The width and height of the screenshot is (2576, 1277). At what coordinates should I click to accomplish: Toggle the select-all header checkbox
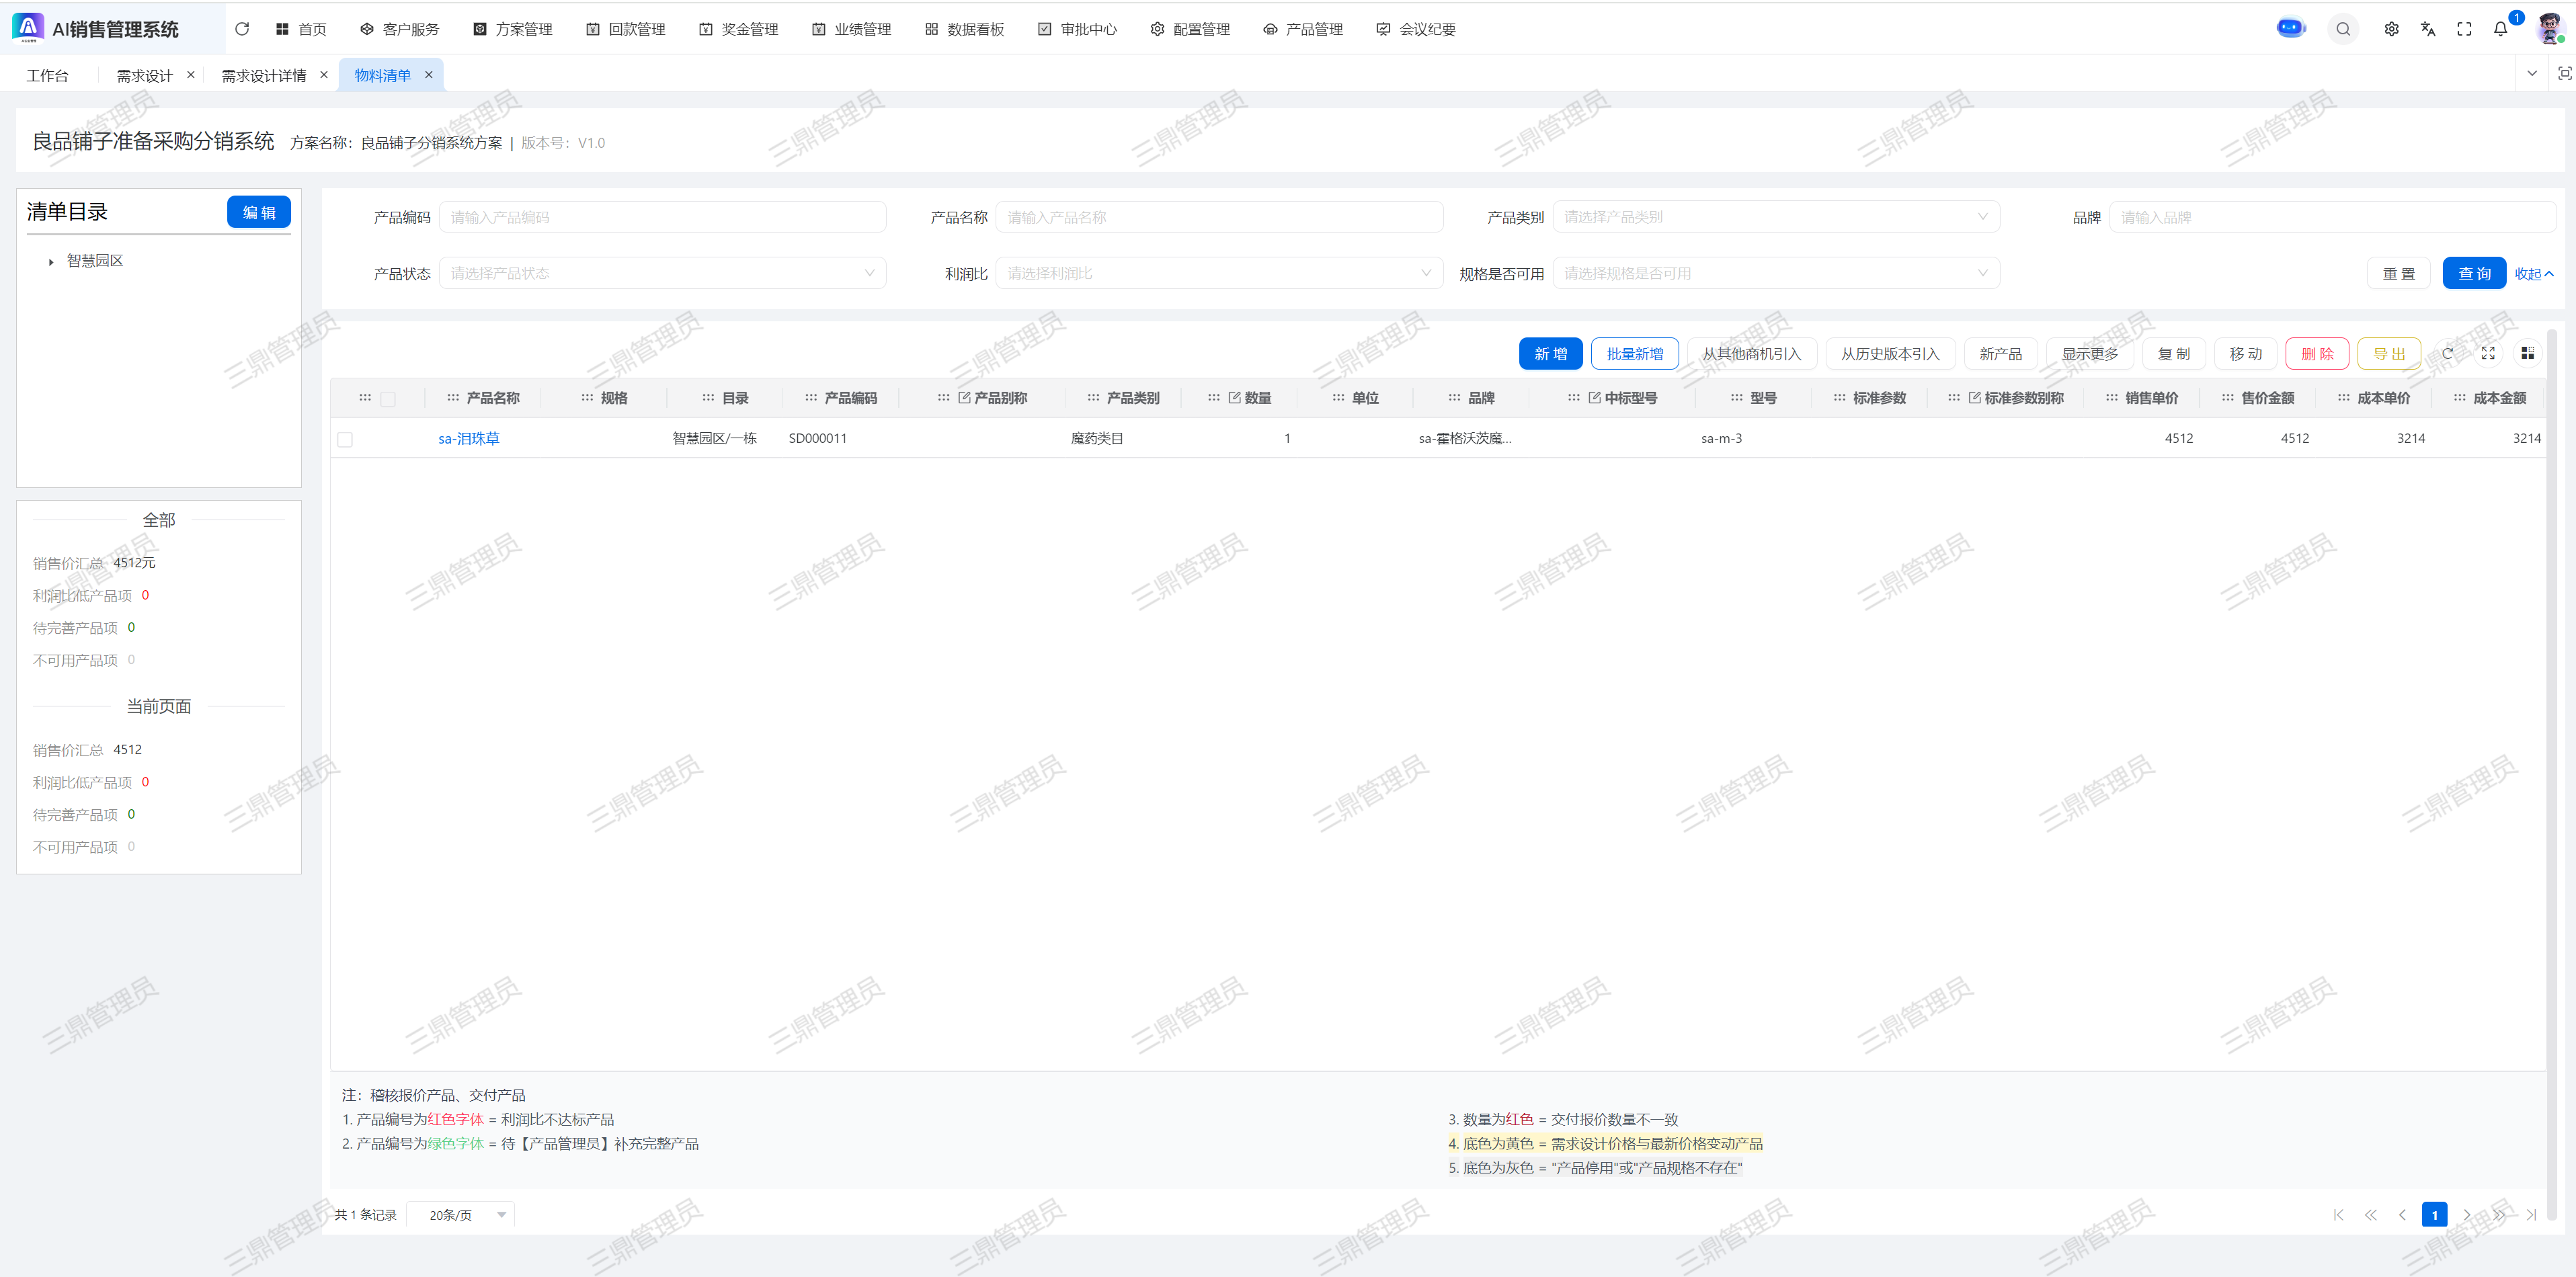(388, 399)
